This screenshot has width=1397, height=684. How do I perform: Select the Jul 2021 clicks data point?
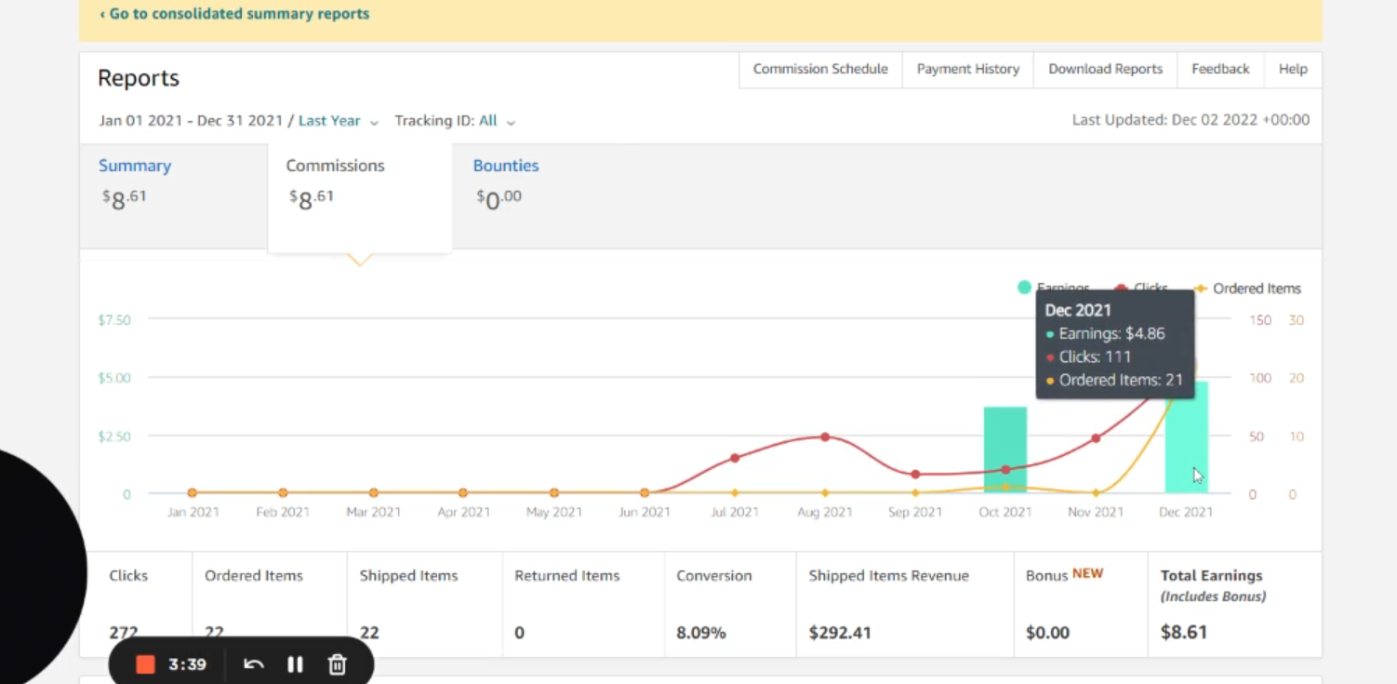735,458
